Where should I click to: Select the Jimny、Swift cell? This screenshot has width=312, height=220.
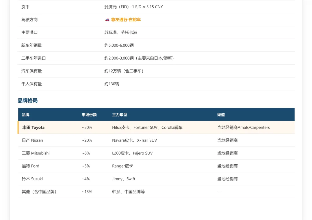tap(124, 179)
